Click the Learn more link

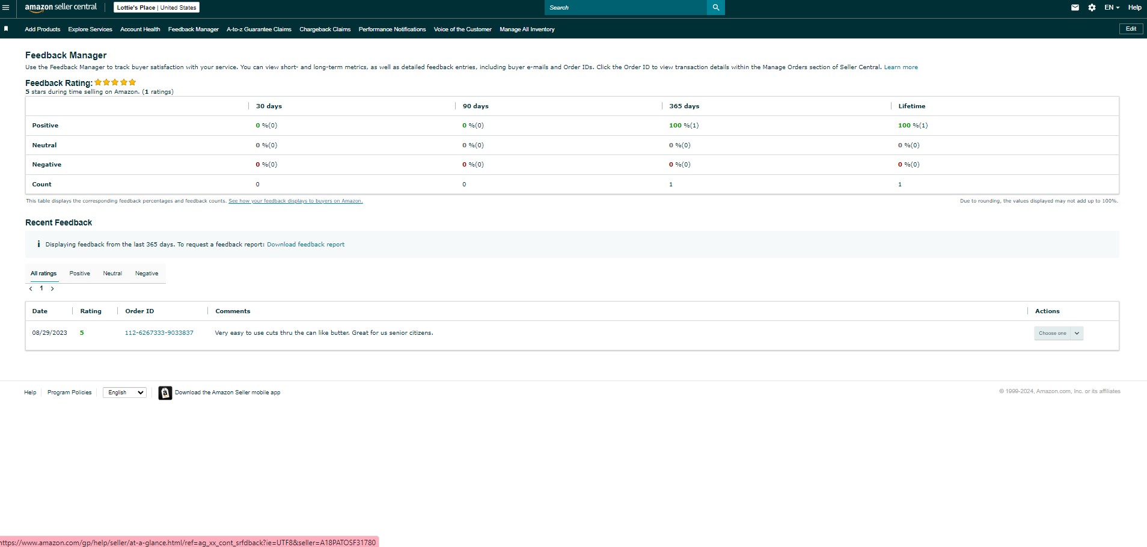point(901,67)
